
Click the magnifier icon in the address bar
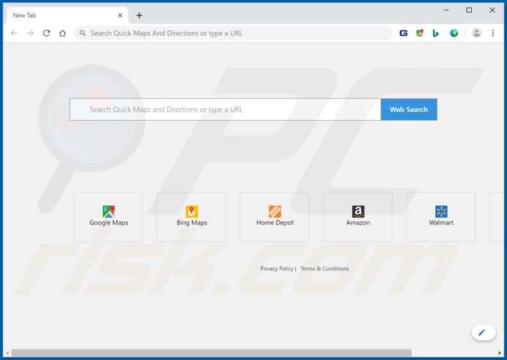click(83, 33)
